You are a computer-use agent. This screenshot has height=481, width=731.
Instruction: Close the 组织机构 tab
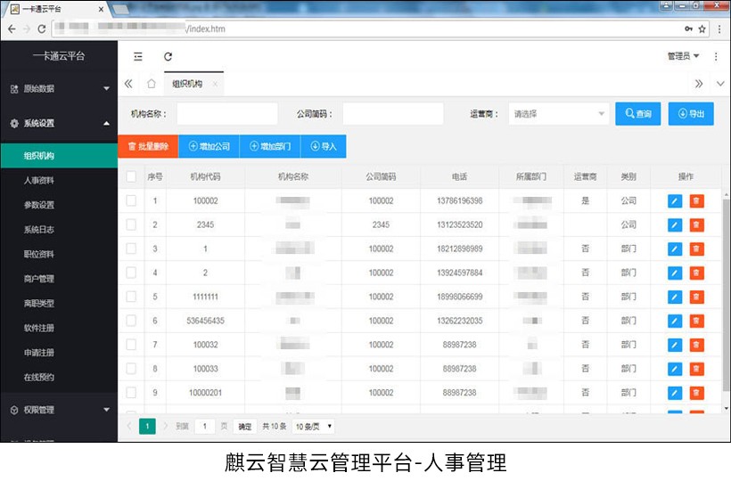(215, 84)
